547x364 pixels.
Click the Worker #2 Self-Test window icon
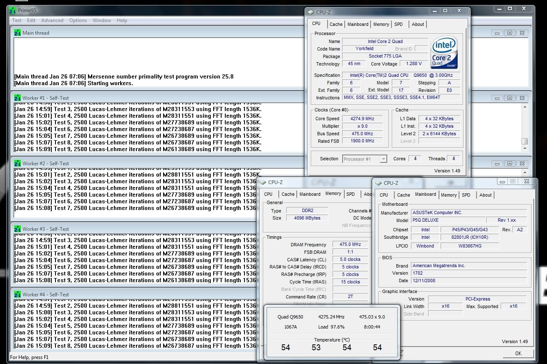pos(18,163)
